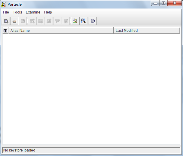The height and width of the screenshot is (156, 183).
Task: Open a keystore file via folder icon
Action: (x=14, y=21)
